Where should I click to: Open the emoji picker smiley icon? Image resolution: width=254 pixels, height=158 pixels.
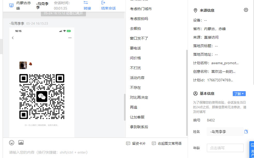click(x=12, y=143)
